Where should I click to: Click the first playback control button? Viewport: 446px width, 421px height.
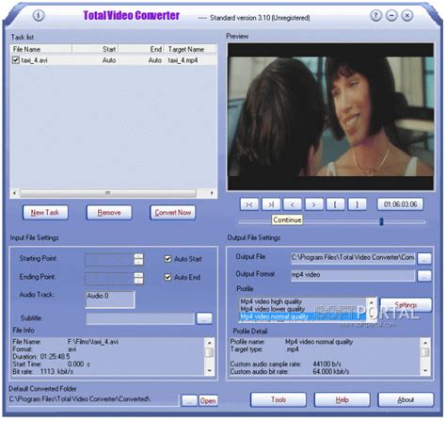click(249, 204)
